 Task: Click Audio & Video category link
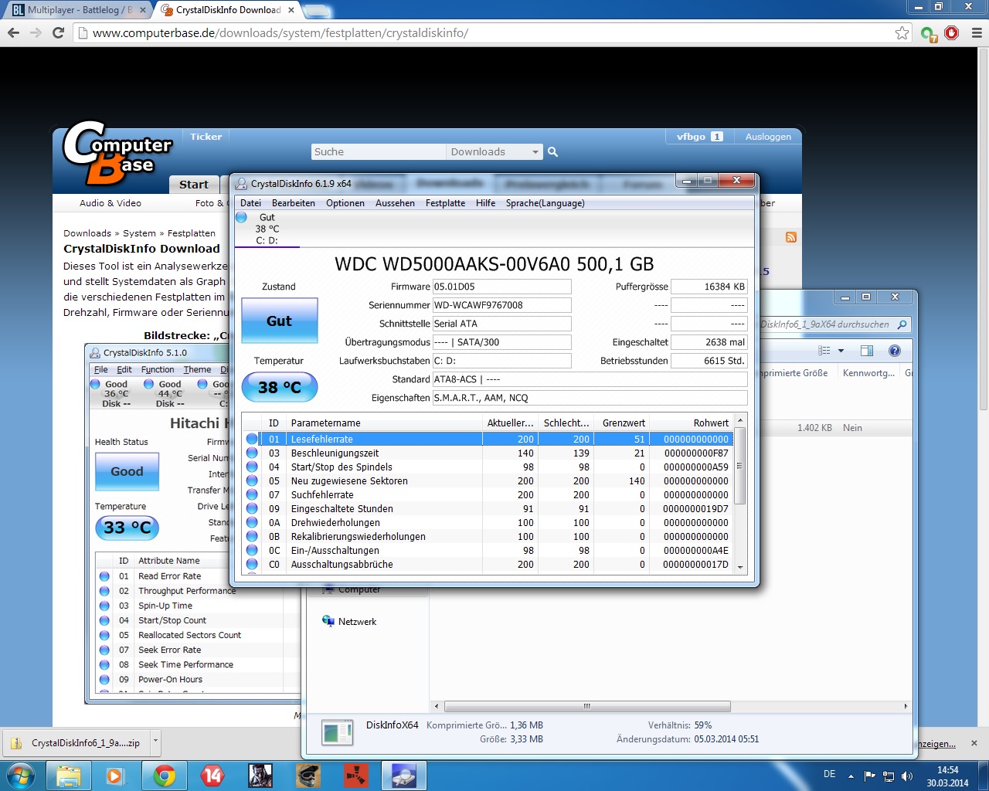(x=110, y=203)
